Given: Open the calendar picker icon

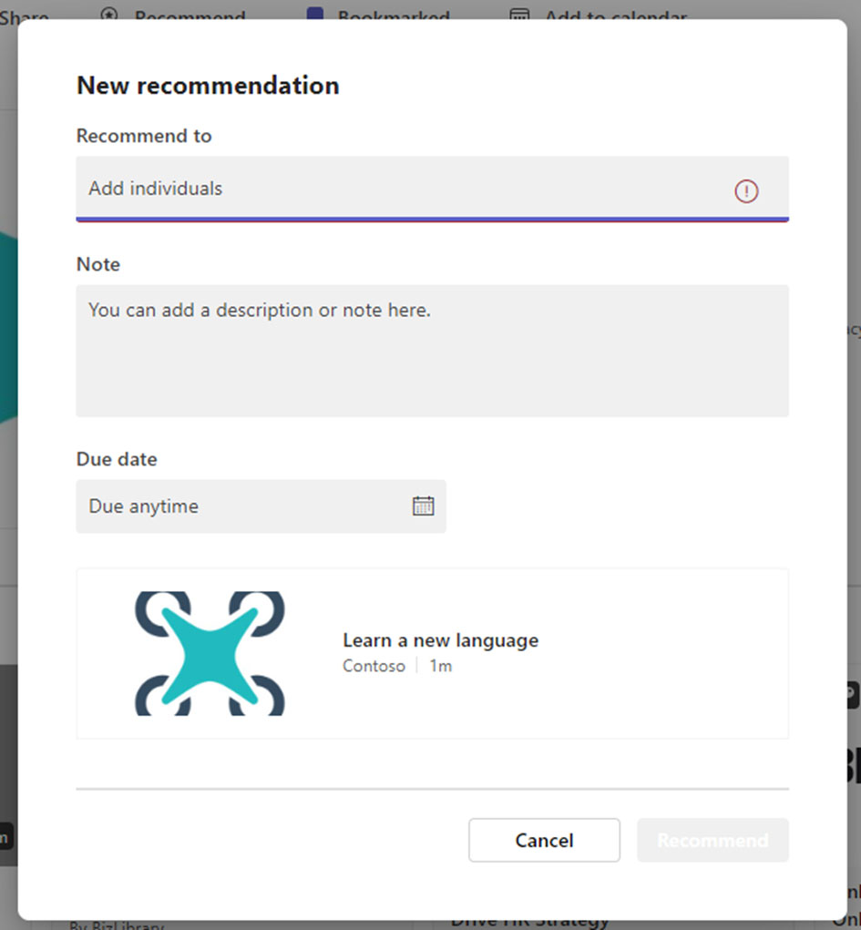Looking at the screenshot, I should coord(423,506).
